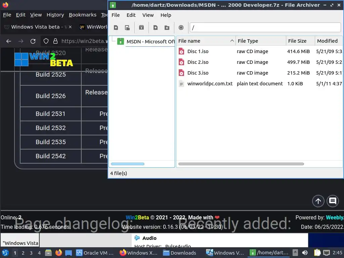
Task: Open Edit menu in File Archiver
Action: point(131,15)
